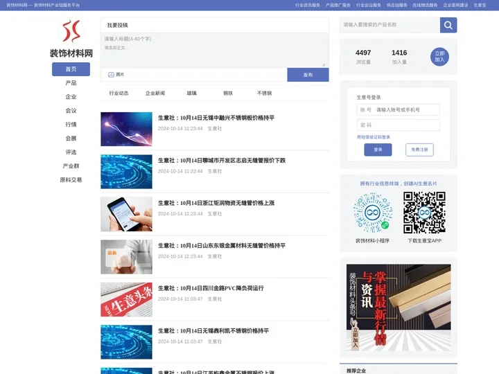This screenshot has width=499, height=374.
Task: Switch to the 企业新闻 tab
Action: coord(155,93)
